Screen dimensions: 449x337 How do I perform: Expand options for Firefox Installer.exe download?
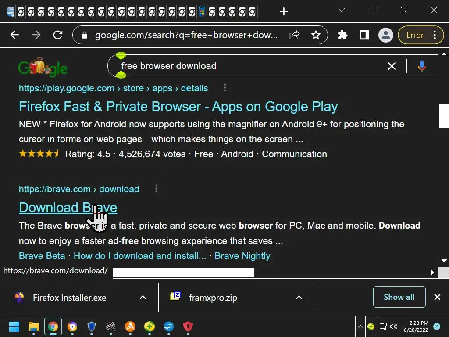click(x=143, y=298)
